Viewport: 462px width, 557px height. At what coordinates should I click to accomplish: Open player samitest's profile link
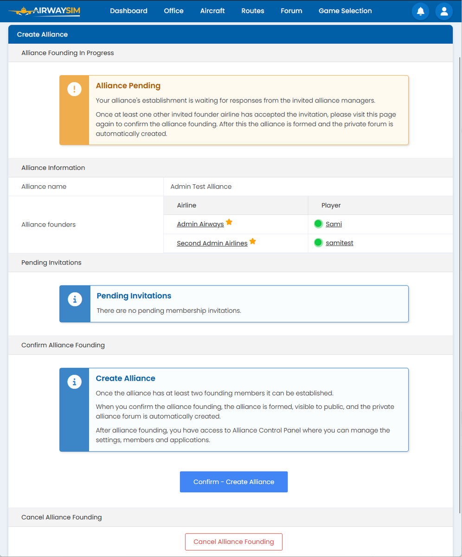(x=340, y=243)
